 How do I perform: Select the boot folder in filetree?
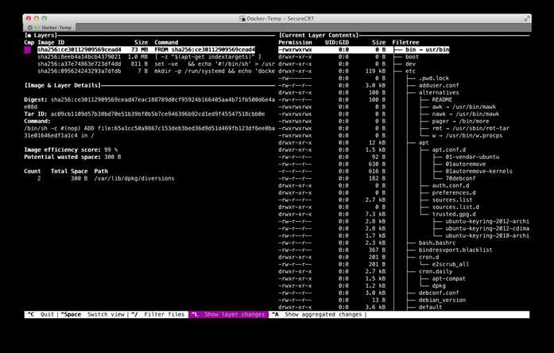pos(412,57)
